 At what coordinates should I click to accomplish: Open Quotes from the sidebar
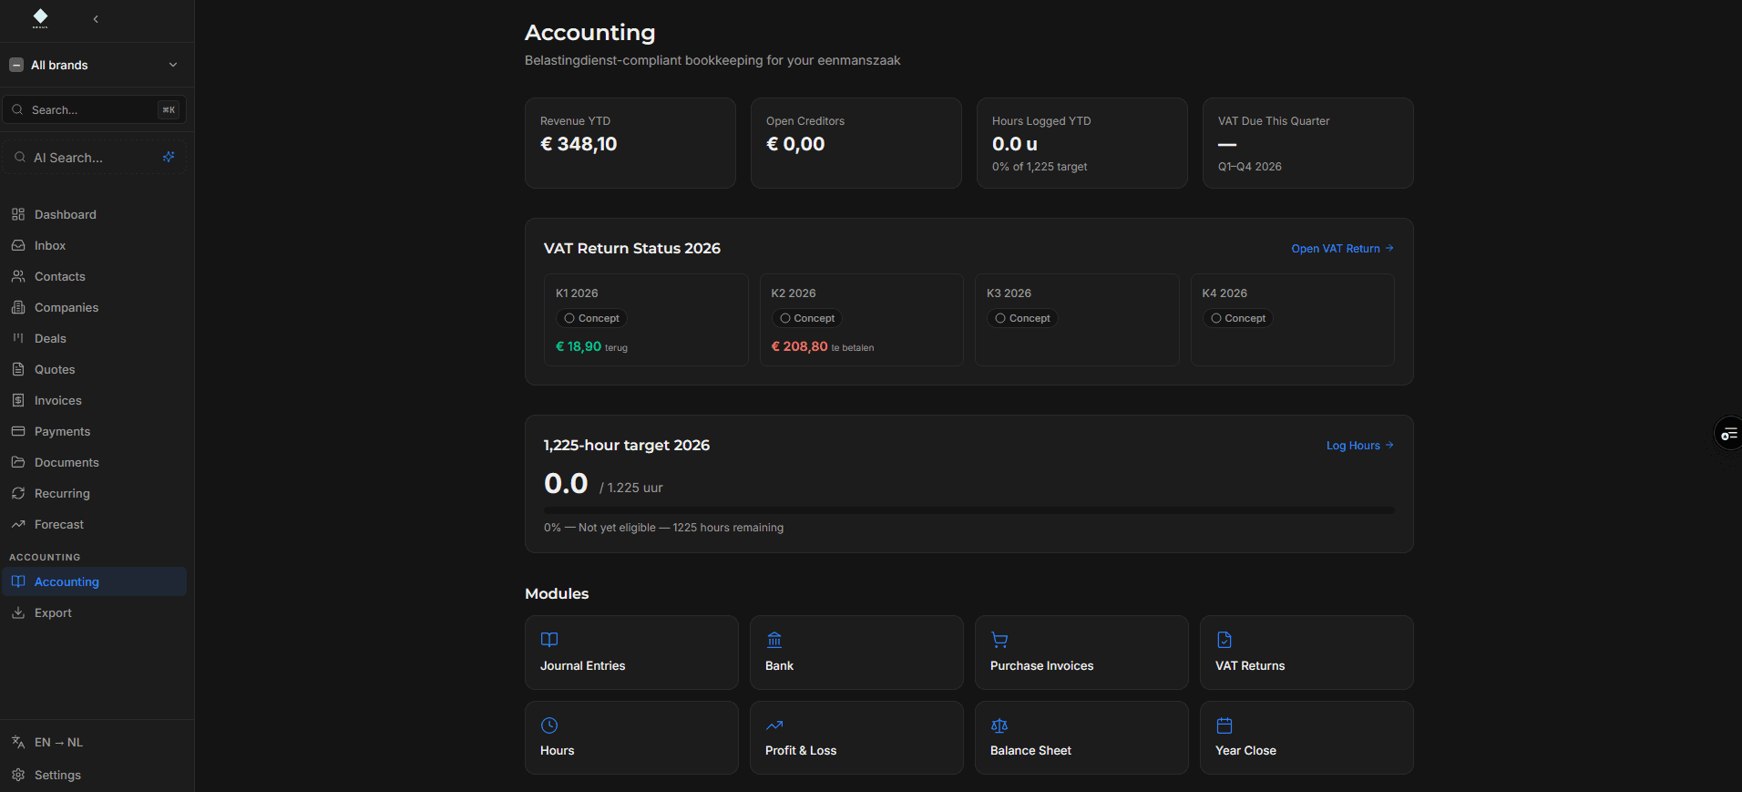pos(94,369)
